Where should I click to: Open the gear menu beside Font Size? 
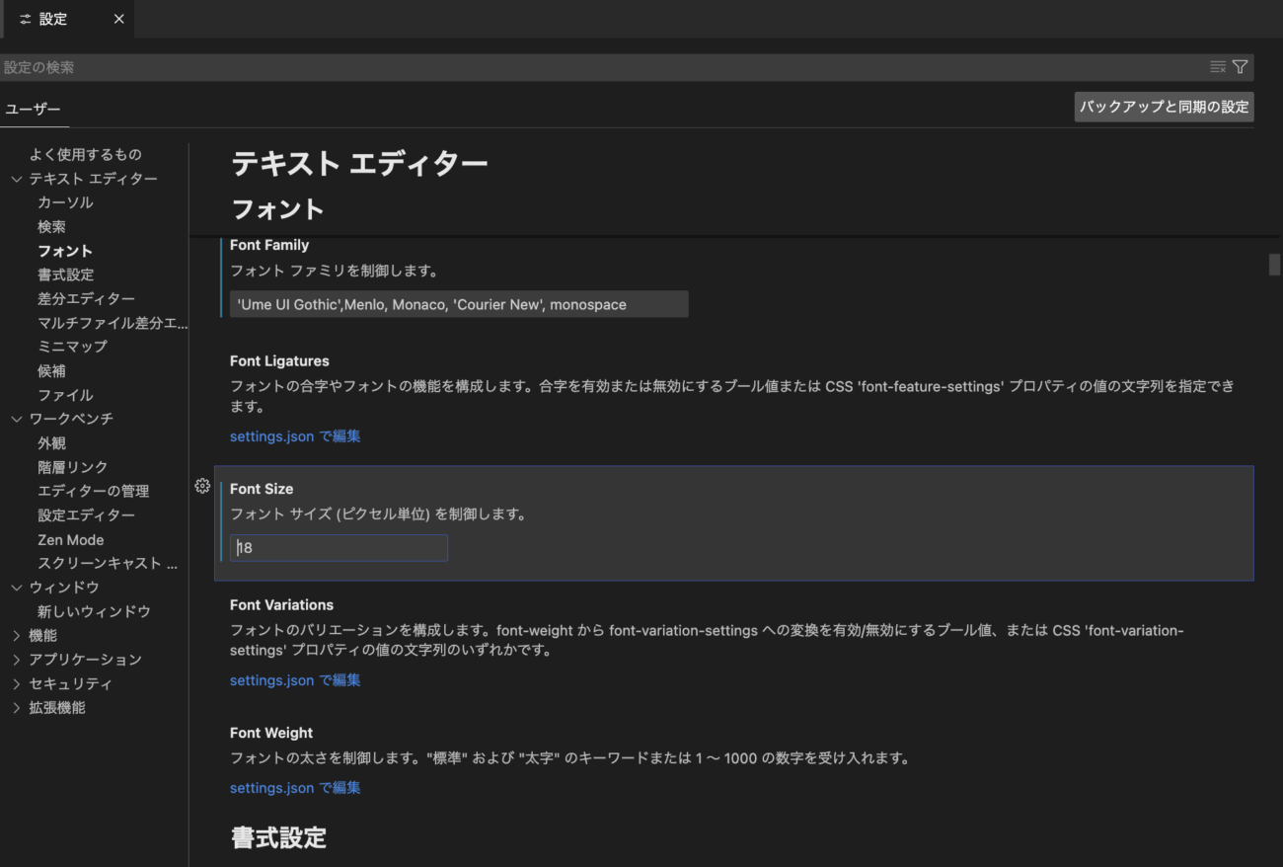point(202,486)
